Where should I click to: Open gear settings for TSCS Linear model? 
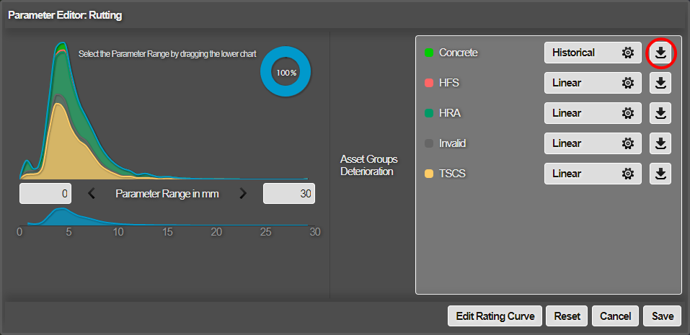pyautogui.click(x=628, y=174)
